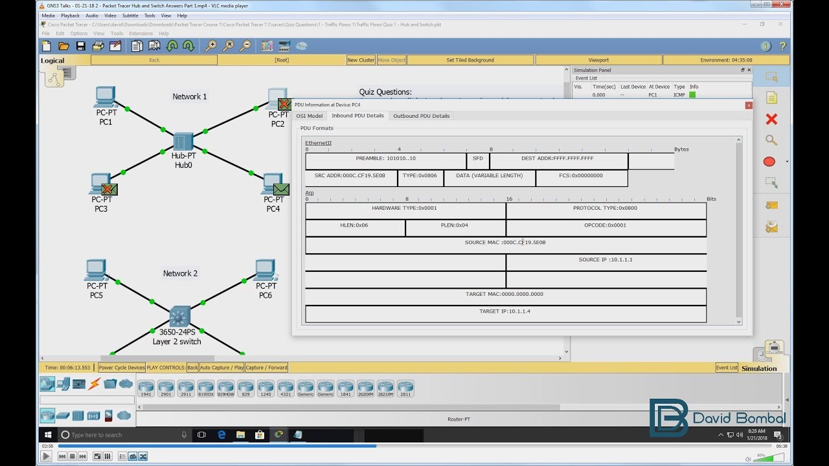Screen dimensions: 829x466
Task: Click the Add Simple PDU envelope icon
Action: 771,205
